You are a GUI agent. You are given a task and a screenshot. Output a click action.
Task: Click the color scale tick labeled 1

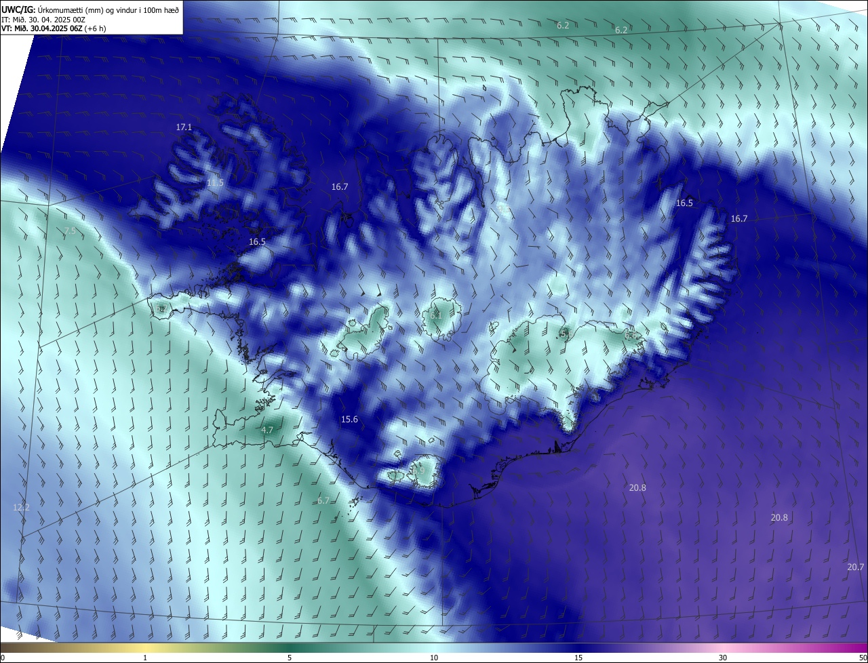(x=145, y=658)
